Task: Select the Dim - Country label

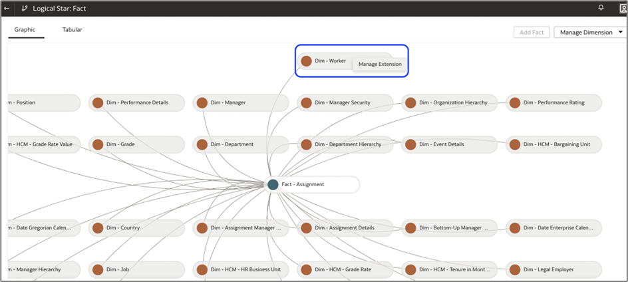Action: coord(123,227)
